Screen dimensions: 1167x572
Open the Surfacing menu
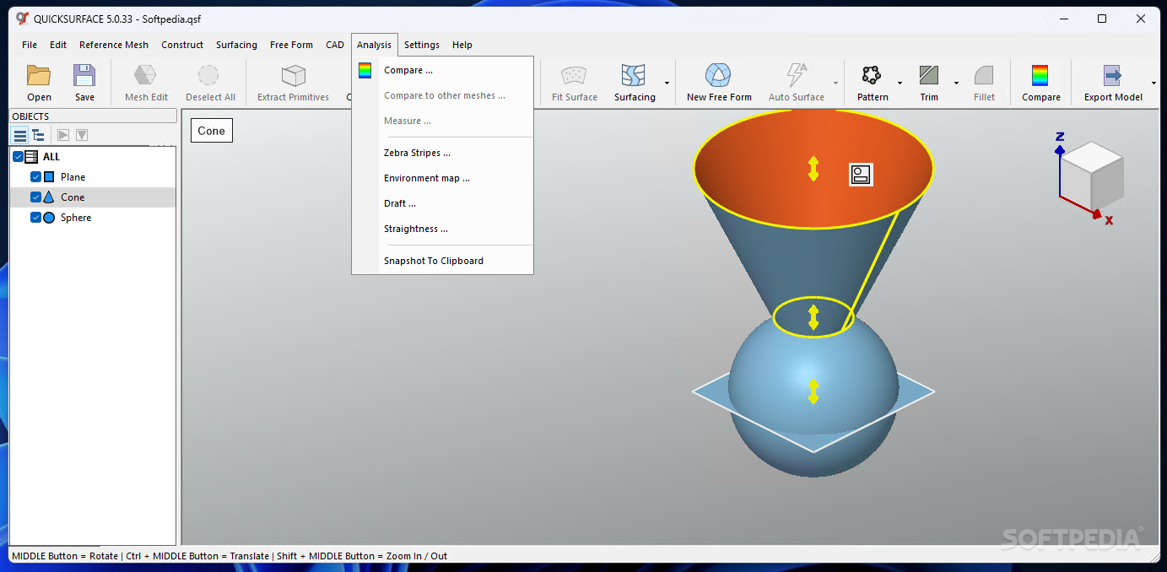pos(236,45)
